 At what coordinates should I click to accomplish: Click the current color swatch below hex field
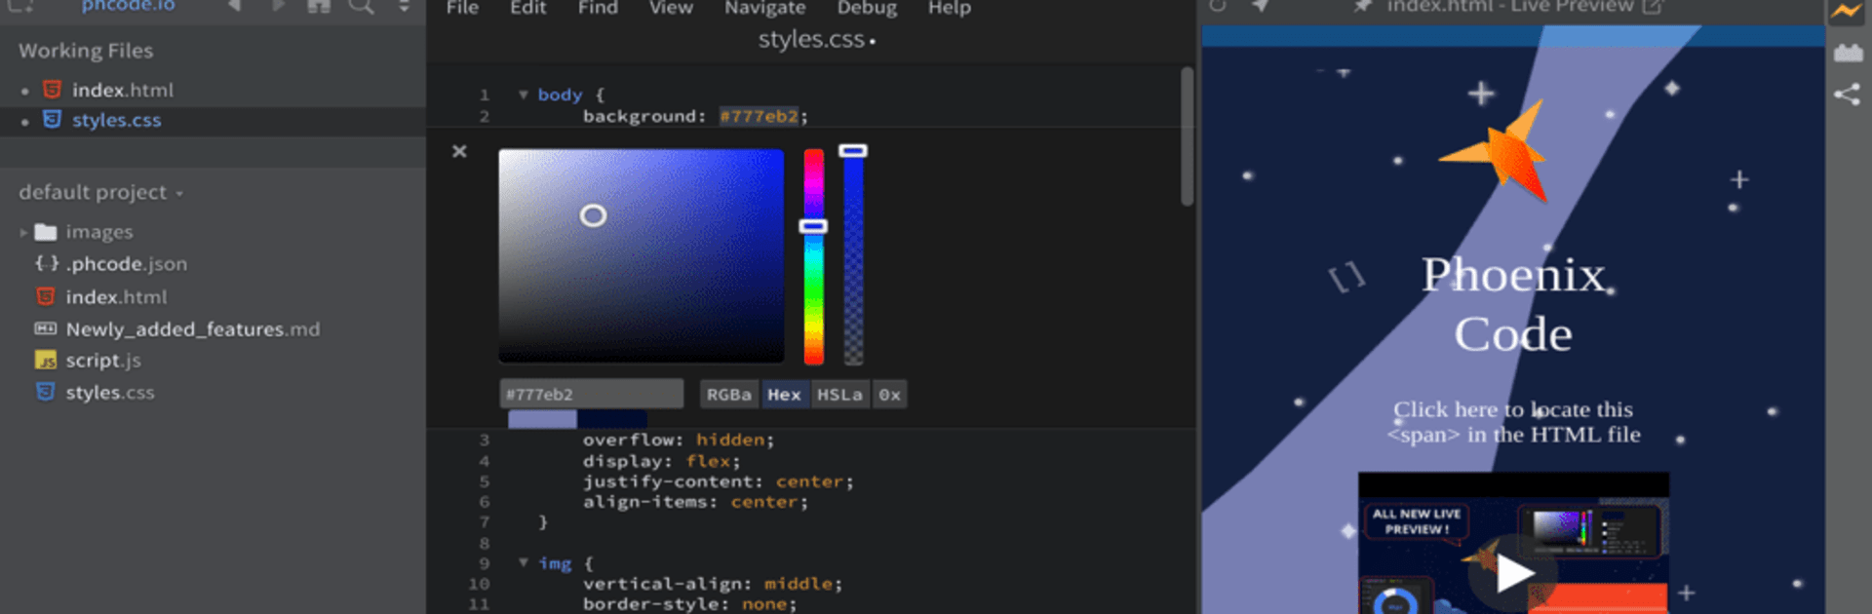coord(542,419)
